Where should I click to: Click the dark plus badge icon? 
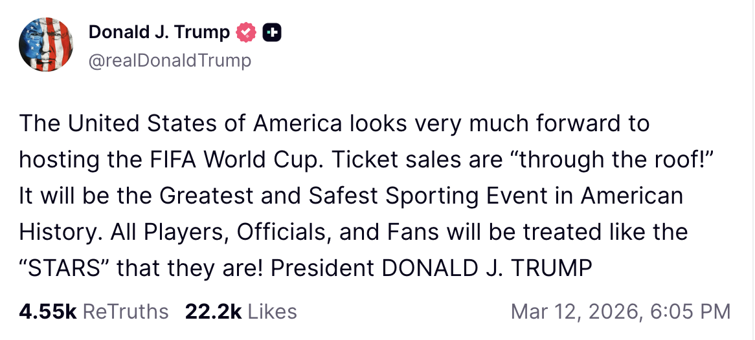coord(272,32)
